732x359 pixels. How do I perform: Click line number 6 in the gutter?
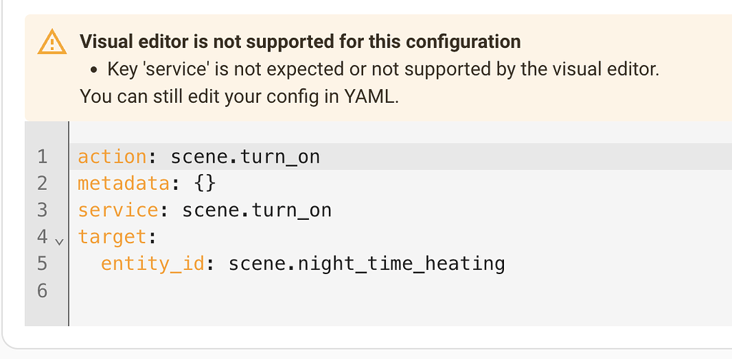click(x=42, y=290)
